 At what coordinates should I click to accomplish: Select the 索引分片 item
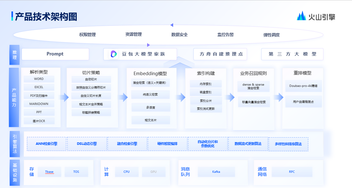coord(206,101)
